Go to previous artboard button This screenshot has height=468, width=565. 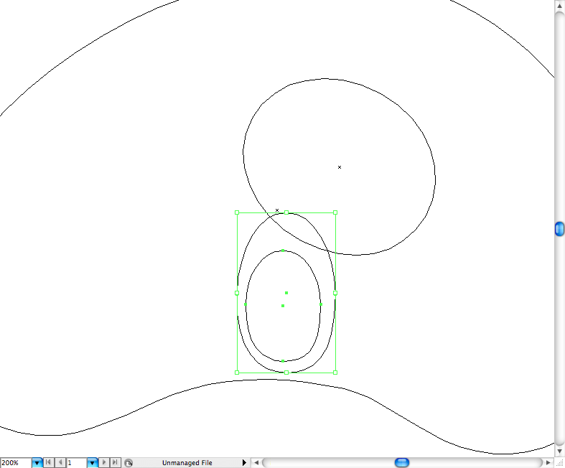tap(60, 463)
